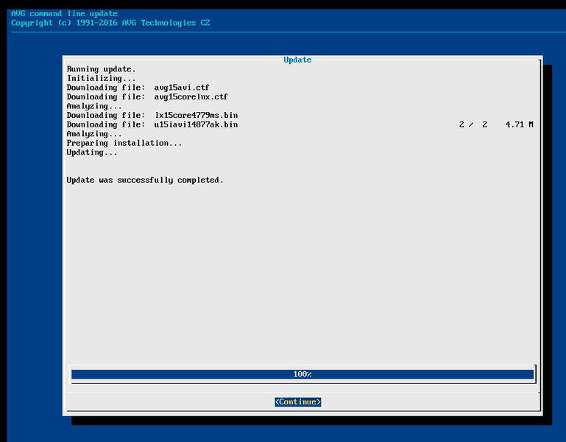Click 'AVG command line update' header text
Screen dimensions: 566x442
(64, 14)
